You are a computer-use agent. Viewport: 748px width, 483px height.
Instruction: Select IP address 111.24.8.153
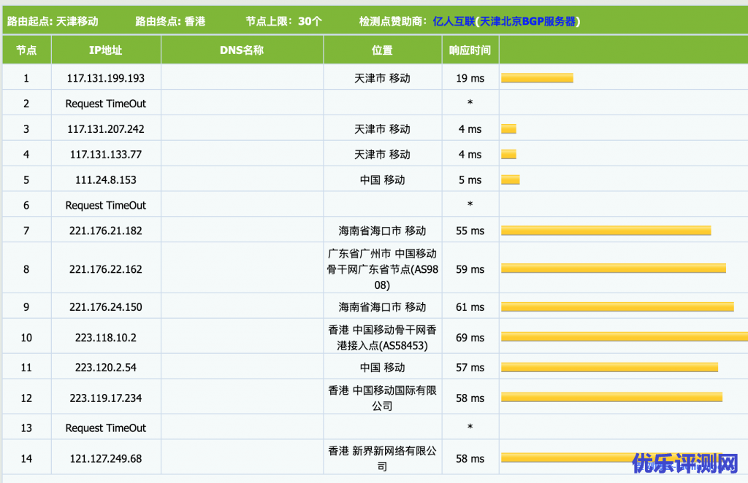click(x=106, y=179)
